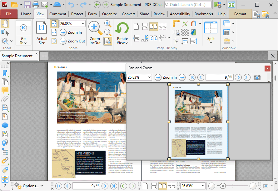Click the Print icon in quick access toolbar

click(36, 5)
